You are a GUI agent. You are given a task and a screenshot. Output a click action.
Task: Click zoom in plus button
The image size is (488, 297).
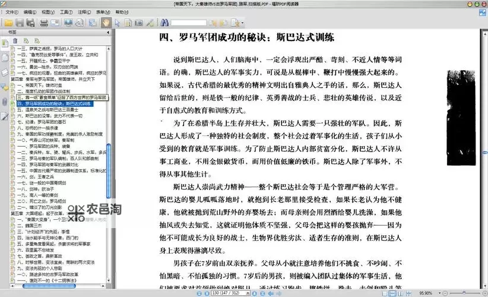(484, 293)
